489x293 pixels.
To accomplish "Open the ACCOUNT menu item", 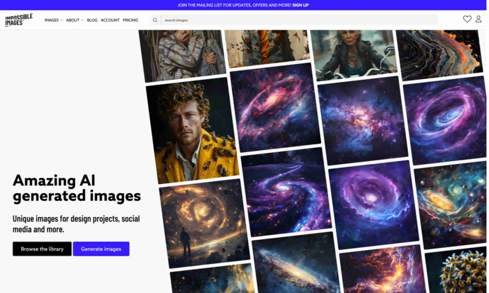I will [110, 20].
